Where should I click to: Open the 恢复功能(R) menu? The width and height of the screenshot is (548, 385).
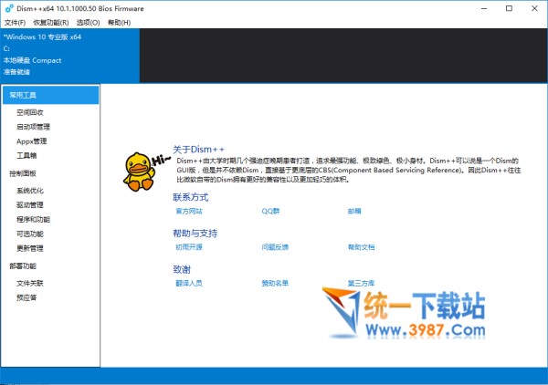click(x=49, y=21)
